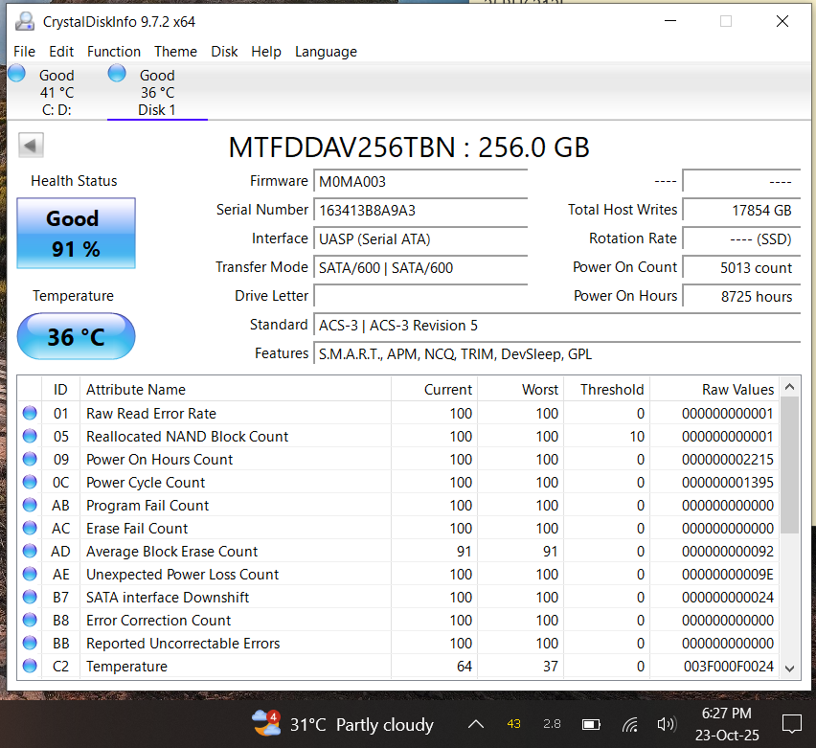This screenshot has height=748, width=816.
Task: Click the taskbar battery icon
Action: [x=591, y=724]
